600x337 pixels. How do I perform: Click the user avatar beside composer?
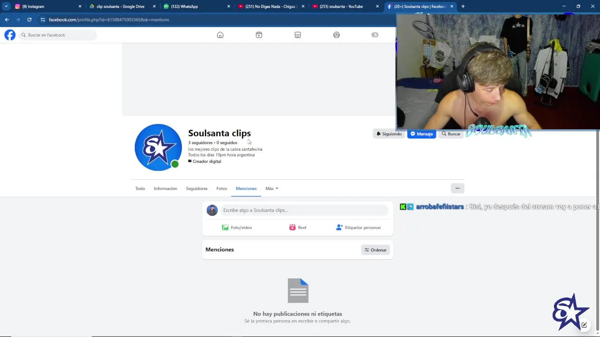212,210
